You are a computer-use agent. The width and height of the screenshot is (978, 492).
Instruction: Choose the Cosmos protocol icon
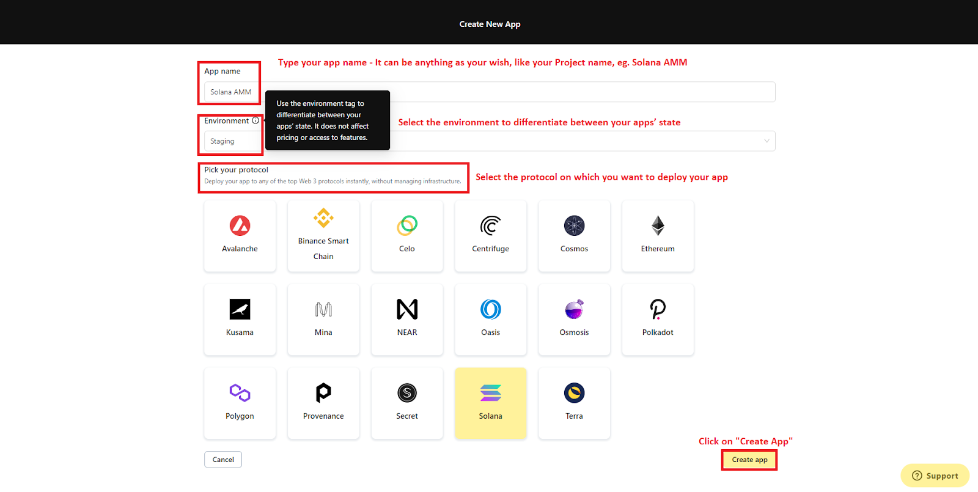click(x=574, y=226)
